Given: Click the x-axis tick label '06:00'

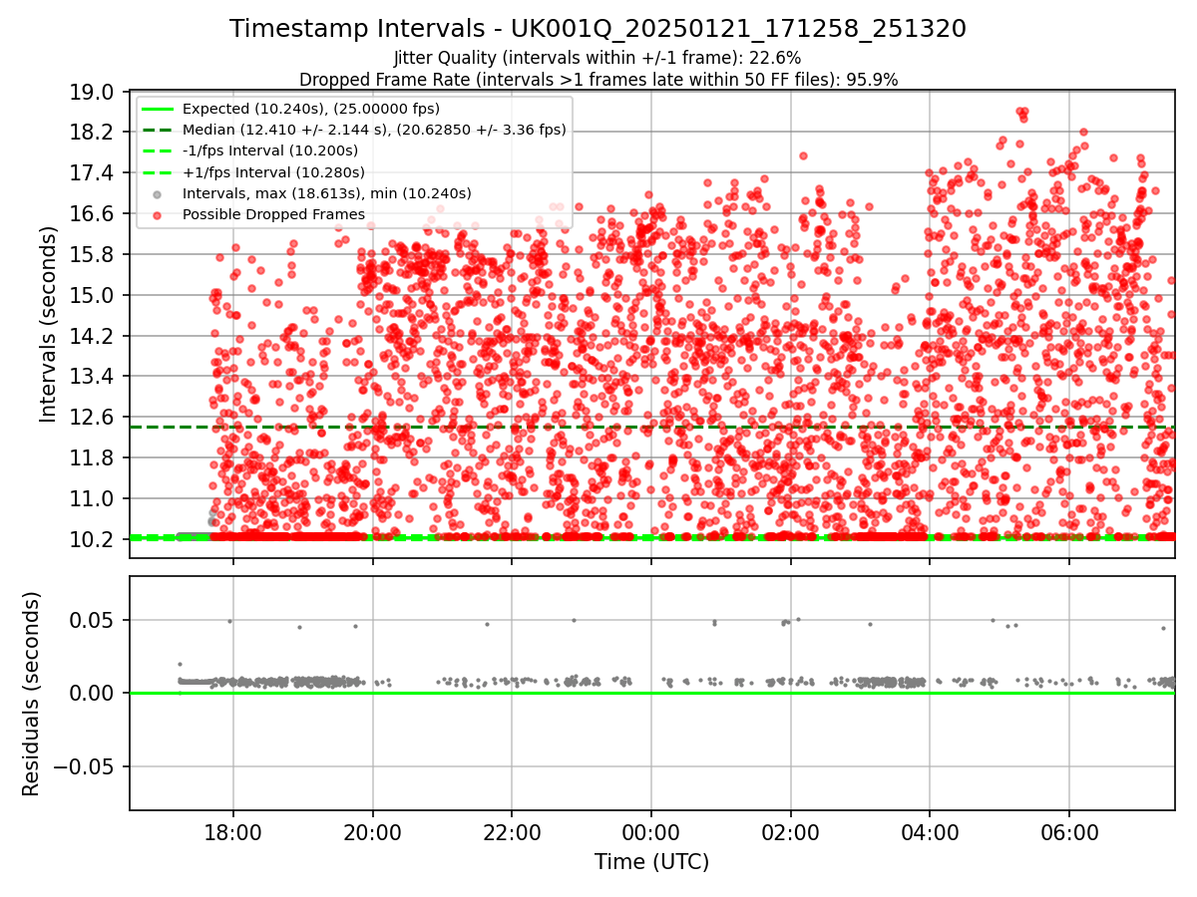Looking at the screenshot, I should [x=1069, y=831].
